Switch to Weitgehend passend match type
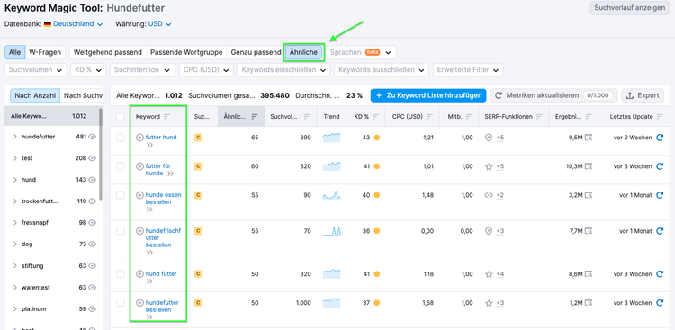 click(x=108, y=52)
